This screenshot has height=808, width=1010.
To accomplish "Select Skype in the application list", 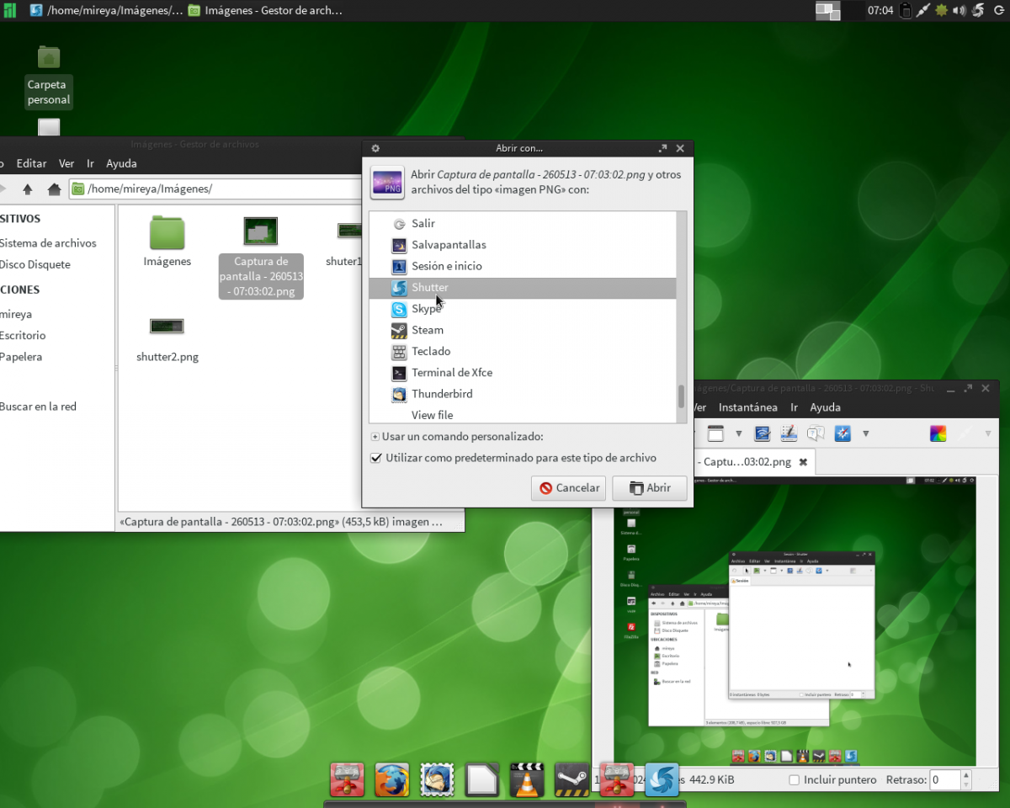I will click(427, 309).
